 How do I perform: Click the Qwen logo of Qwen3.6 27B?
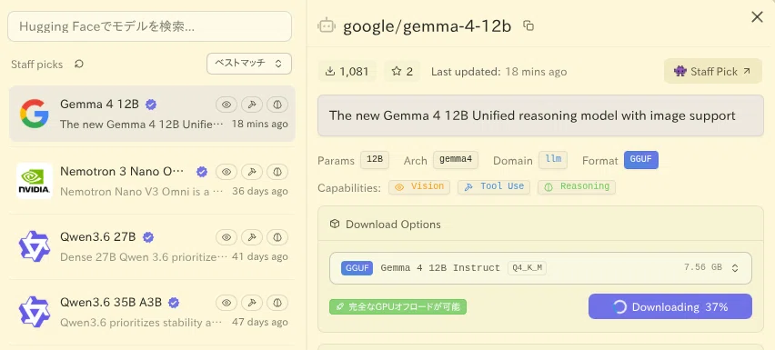pyautogui.click(x=34, y=246)
